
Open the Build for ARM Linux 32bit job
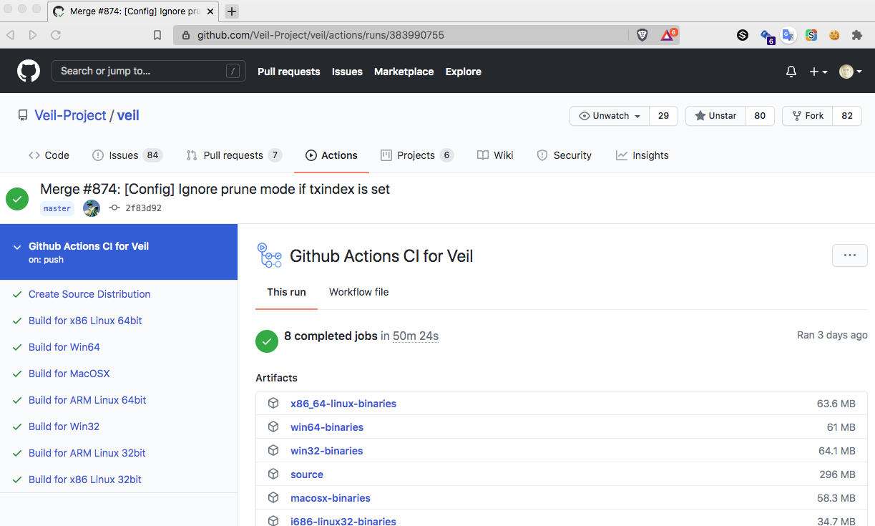(87, 453)
